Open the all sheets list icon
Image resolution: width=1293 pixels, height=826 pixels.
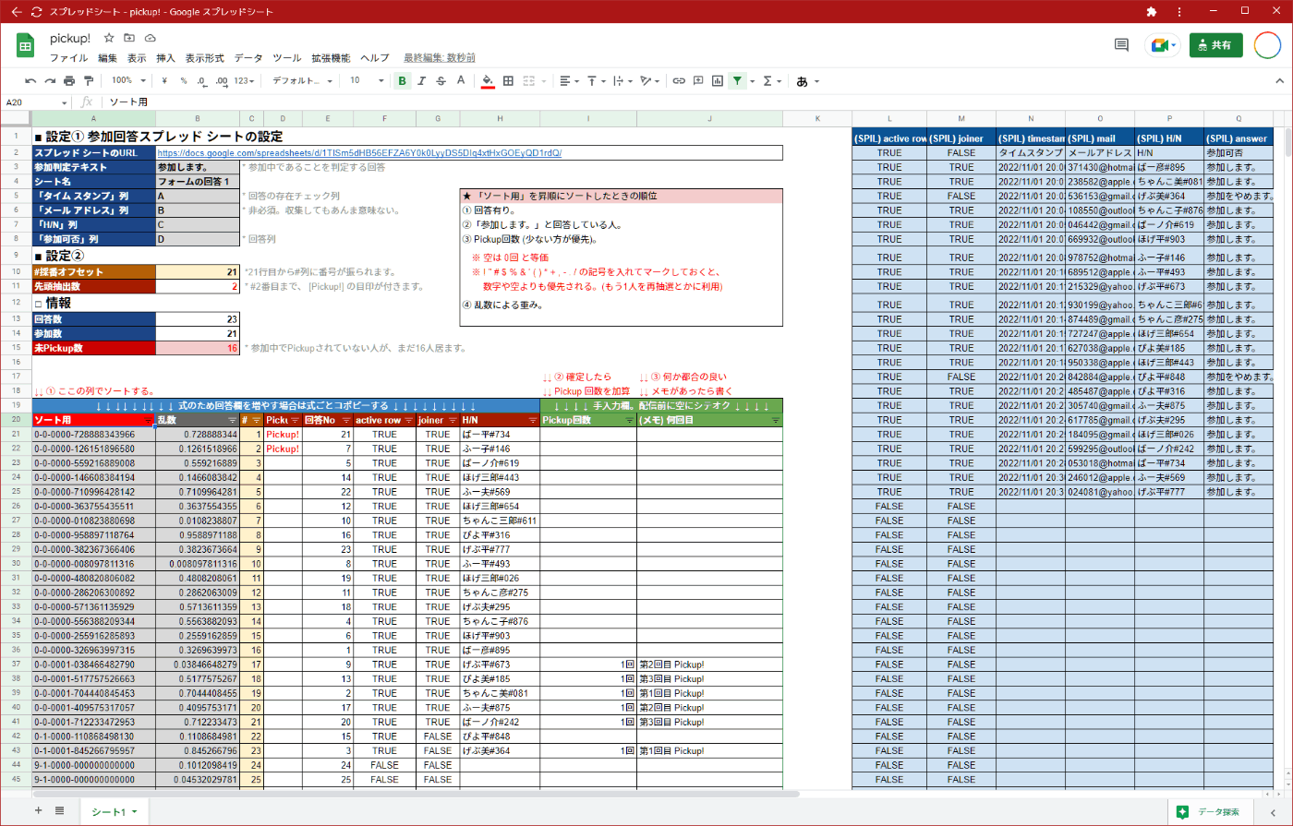tap(60, 810)
